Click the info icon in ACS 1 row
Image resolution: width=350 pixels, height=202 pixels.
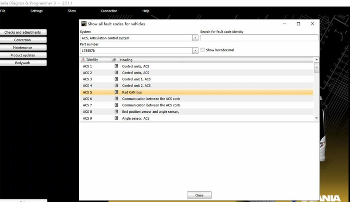(116, 66)
